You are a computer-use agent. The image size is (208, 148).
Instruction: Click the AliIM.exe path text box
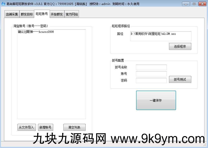(161, 36)
